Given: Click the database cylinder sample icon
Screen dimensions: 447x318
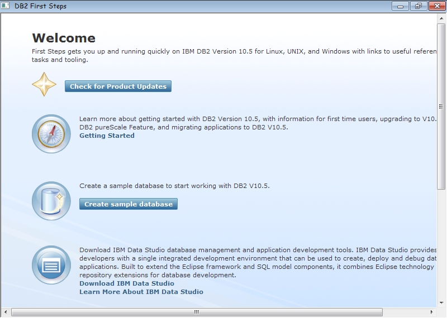Looking at the screenshot, I should (51, 201).
